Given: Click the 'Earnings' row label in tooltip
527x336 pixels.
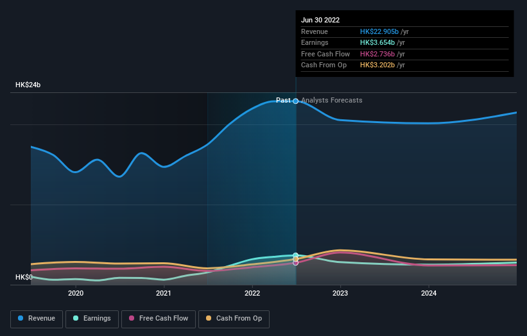Looking at the screenshot, I should coord(315,42).
